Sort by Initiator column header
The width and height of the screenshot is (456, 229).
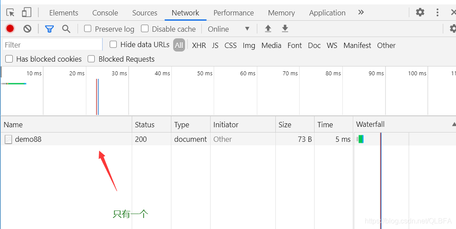pyautogui.click(x=243, y=124)
